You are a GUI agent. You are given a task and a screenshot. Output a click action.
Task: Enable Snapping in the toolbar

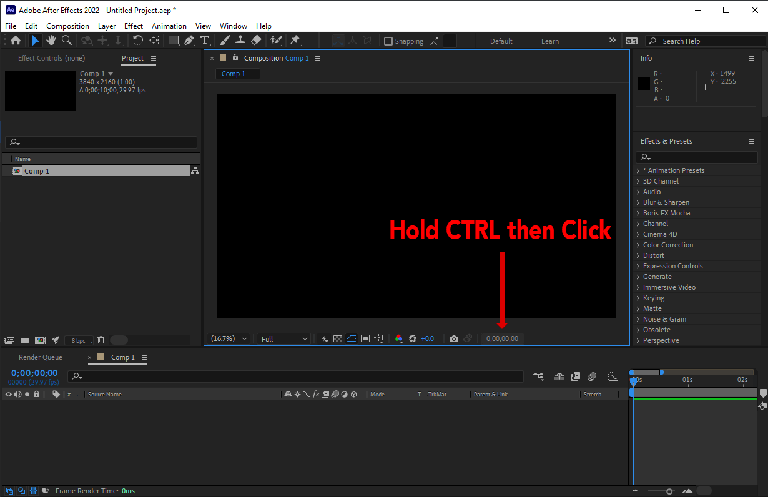(388, 41)
